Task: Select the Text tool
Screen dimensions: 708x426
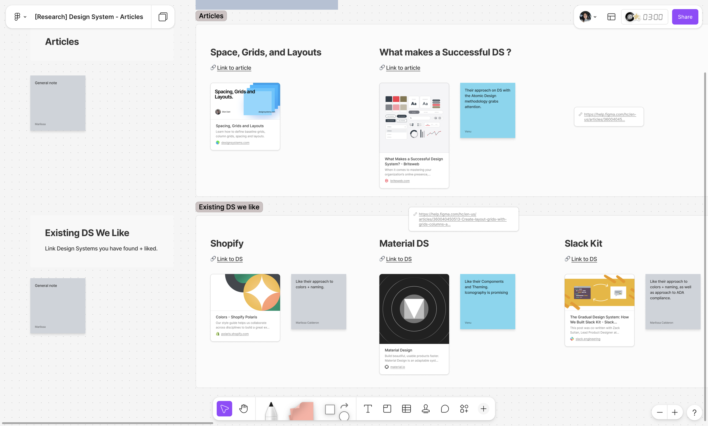Action: pyautogui.click(x=368, y=408)
